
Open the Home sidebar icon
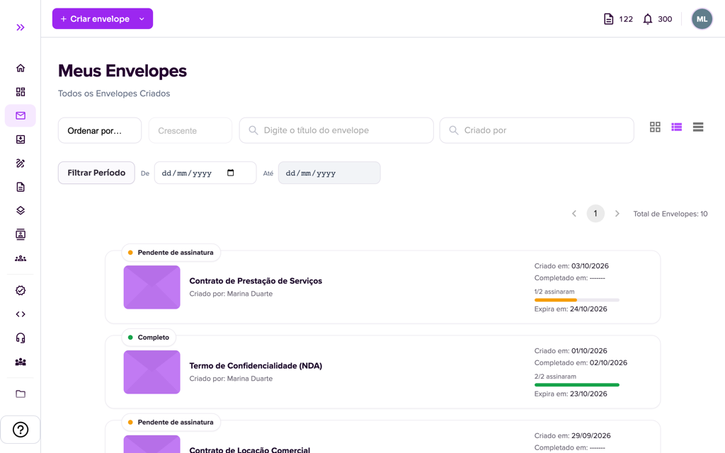click(21, 68)
